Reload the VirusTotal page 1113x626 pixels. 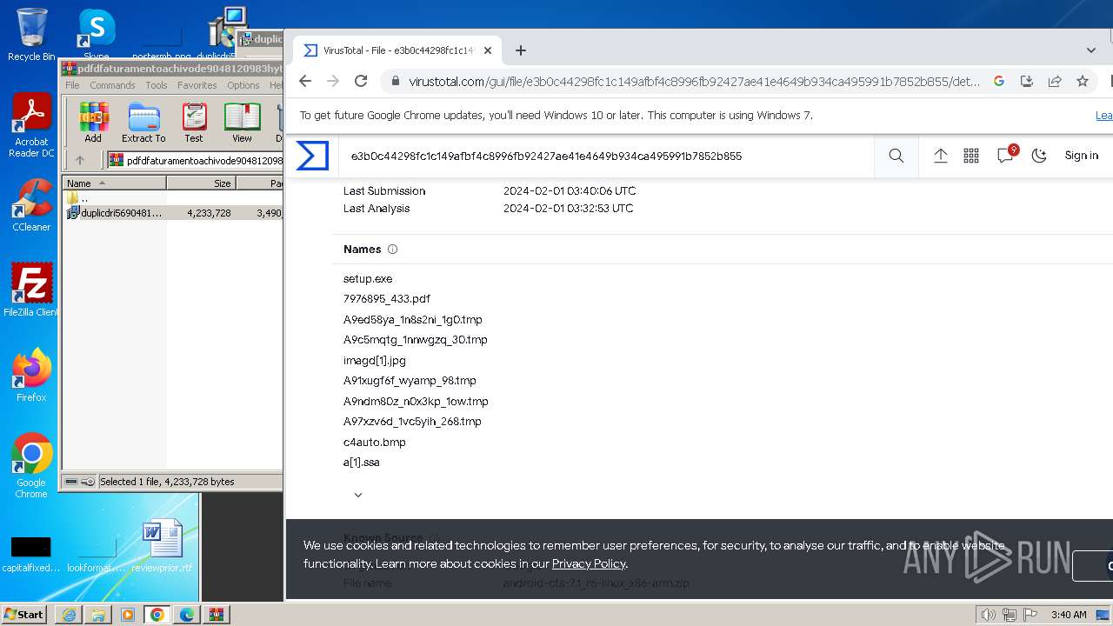361,81
